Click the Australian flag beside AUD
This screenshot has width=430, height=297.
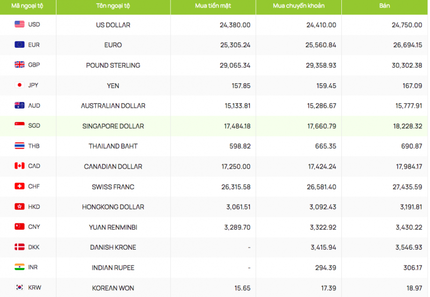point(20,105)
